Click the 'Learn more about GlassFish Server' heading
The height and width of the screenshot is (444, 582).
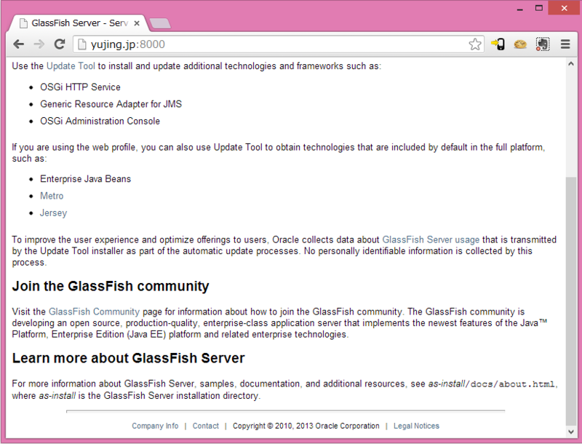129,358
